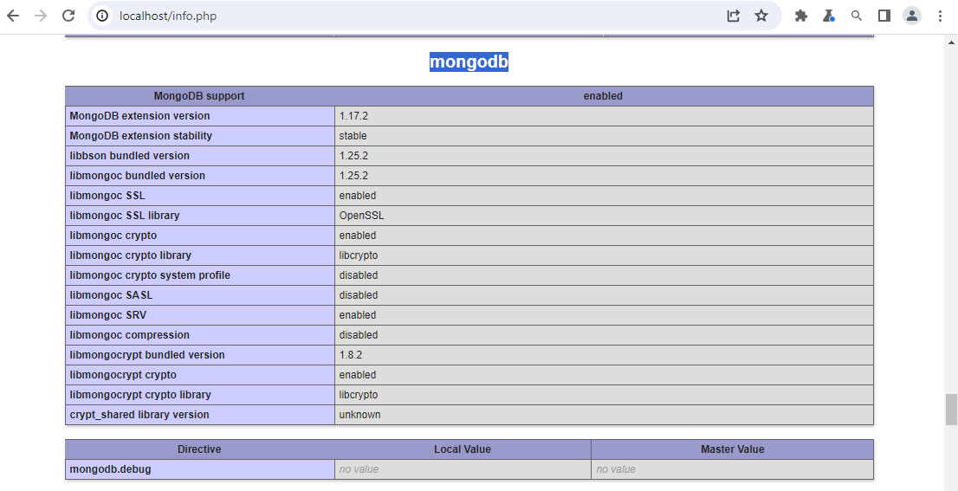View site information icon
958x491 pixels.
pos(102,16)
